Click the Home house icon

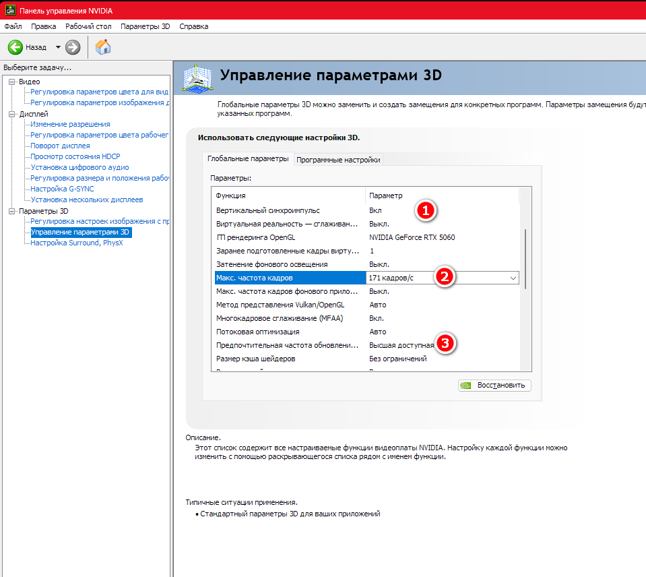pos(103,47)
